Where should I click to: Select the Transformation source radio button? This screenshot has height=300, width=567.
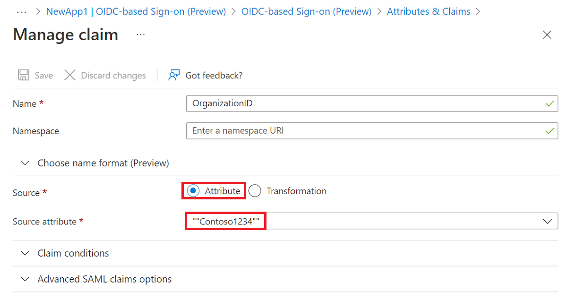255,191
